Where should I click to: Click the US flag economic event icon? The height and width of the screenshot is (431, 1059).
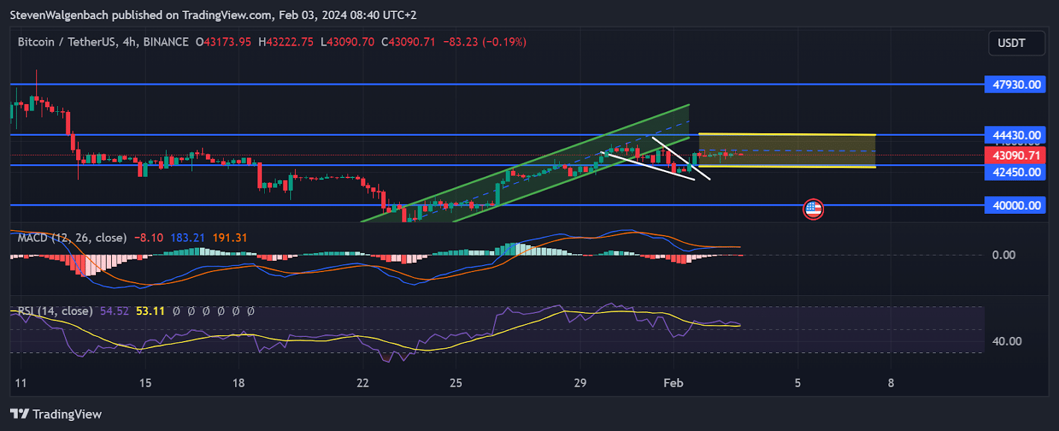click(x=813, y=209)
